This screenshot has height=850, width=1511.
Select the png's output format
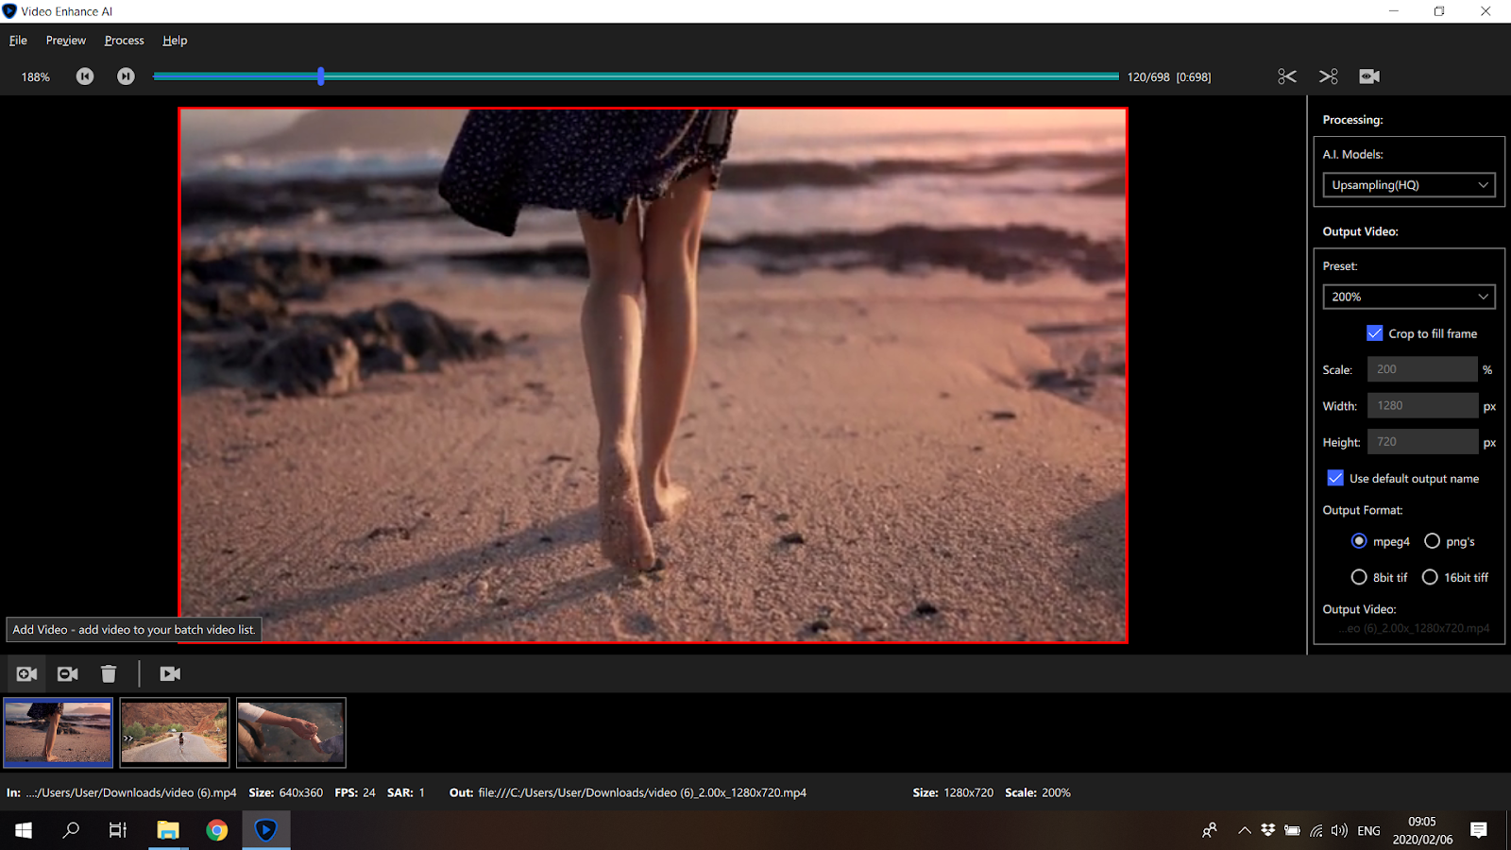click(x=1433, y=541)
